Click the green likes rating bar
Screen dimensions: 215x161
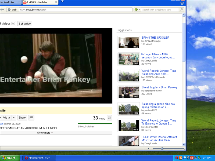tap(95, 124)
